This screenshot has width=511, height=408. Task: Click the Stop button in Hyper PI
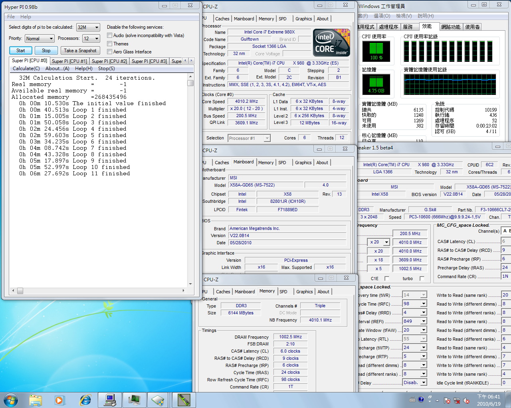(46, 51)
